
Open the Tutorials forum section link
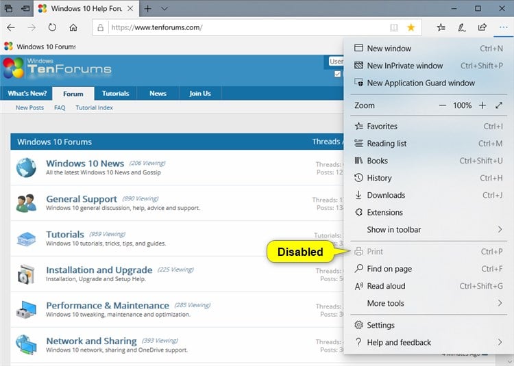65,234
